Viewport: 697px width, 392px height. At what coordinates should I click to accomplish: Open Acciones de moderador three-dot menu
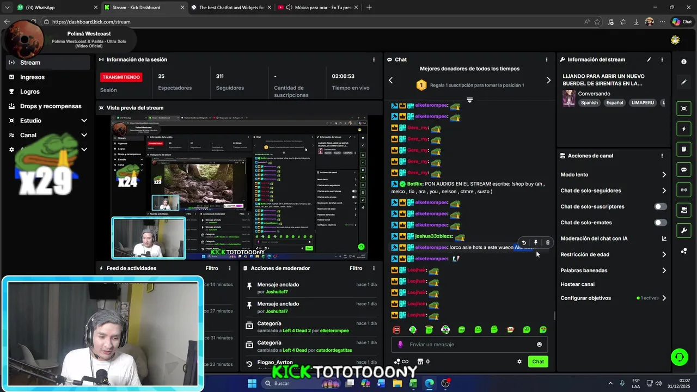click(x=374, y=268)
